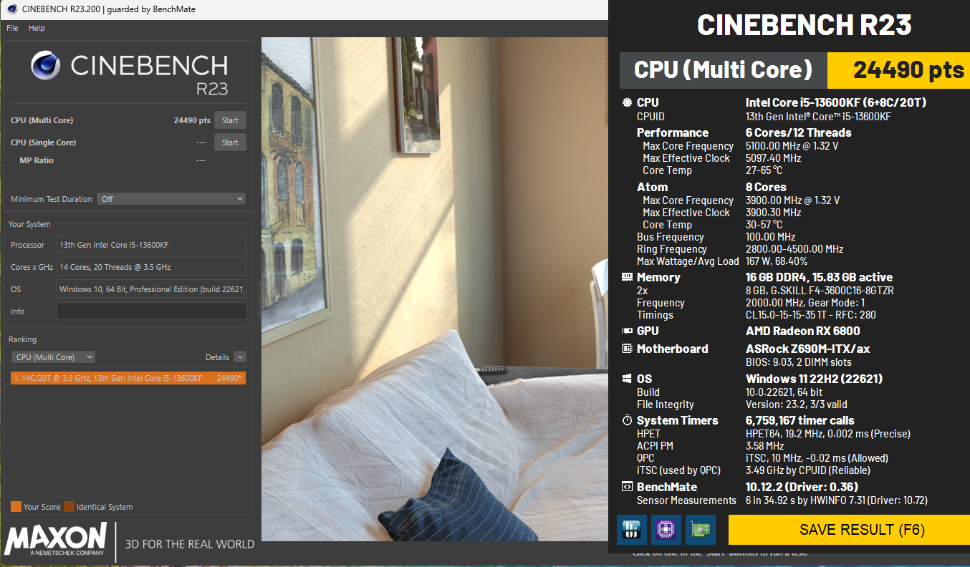
Task: Click the Cinebench icon in title bar
Action: [12, 9]
